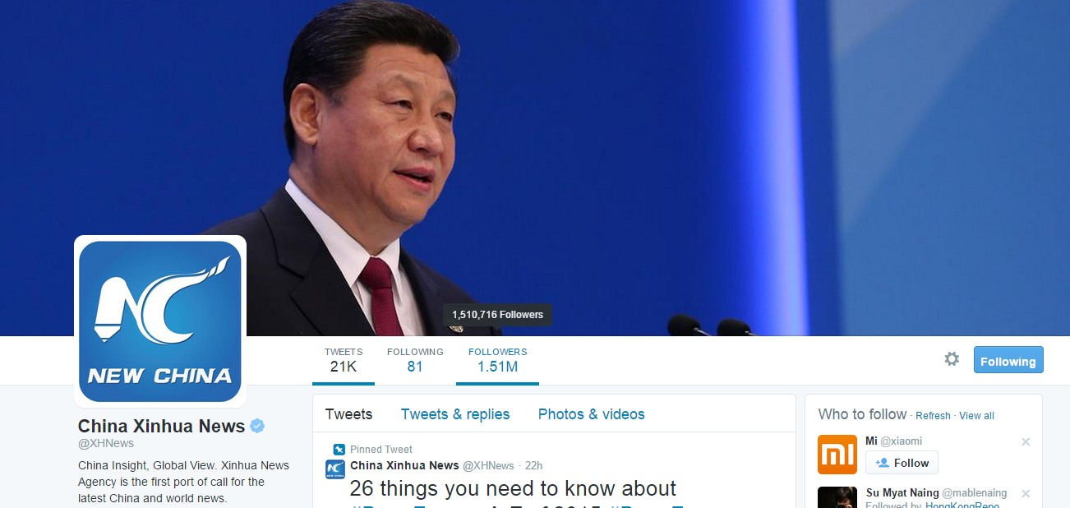Open the @XHNews handle under profile name

pos(106,444)
